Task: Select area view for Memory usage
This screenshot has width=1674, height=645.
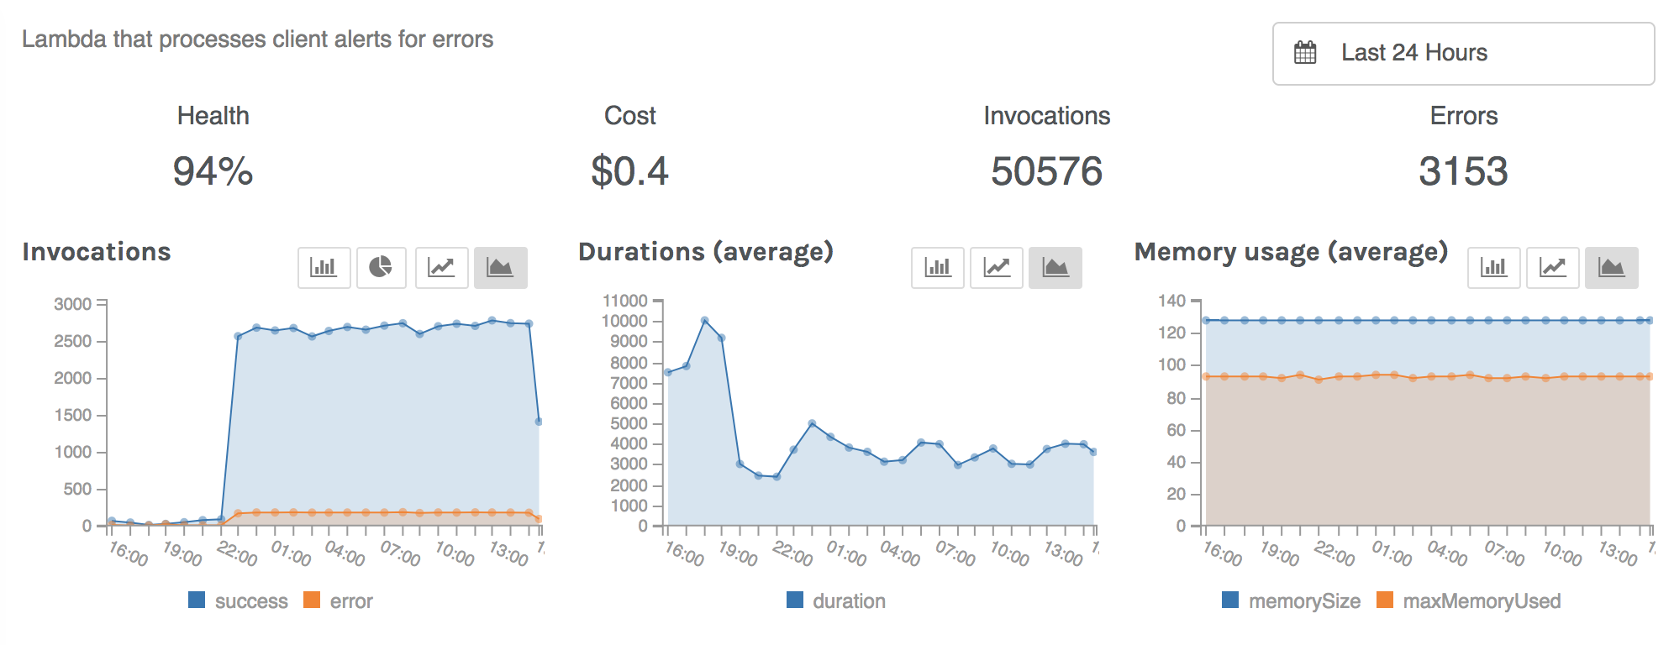Action: (1611, 268)
